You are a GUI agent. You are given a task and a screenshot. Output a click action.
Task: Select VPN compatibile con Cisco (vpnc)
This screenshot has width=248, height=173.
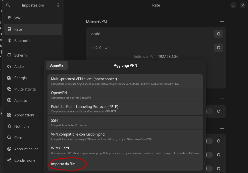[125, 136]
